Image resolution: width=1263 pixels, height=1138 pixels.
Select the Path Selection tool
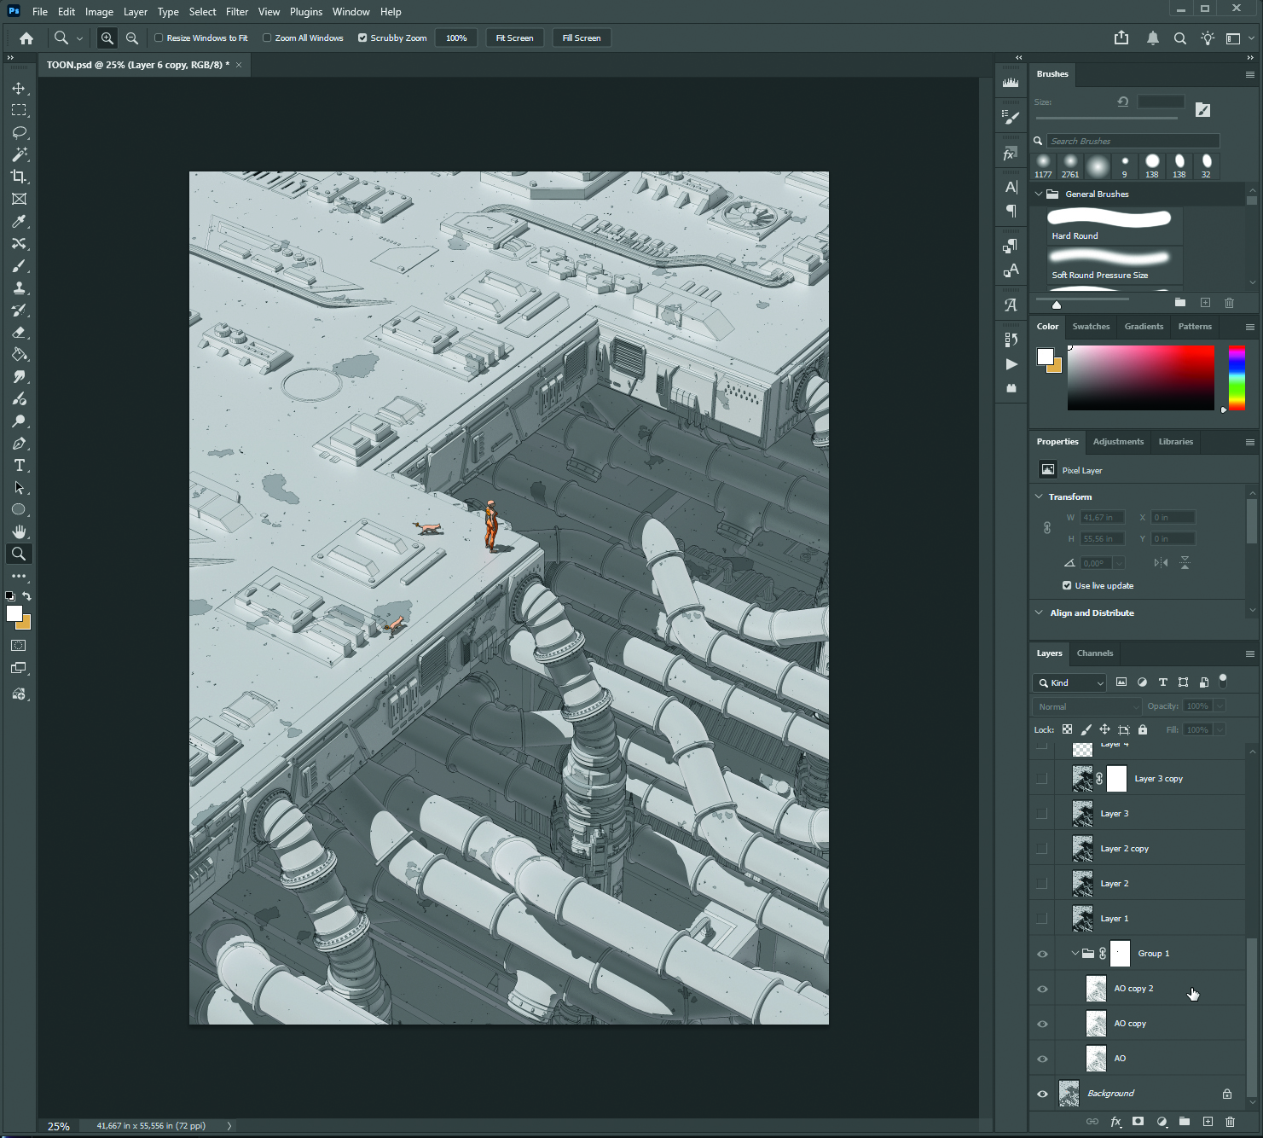click(x=19, y=488)
